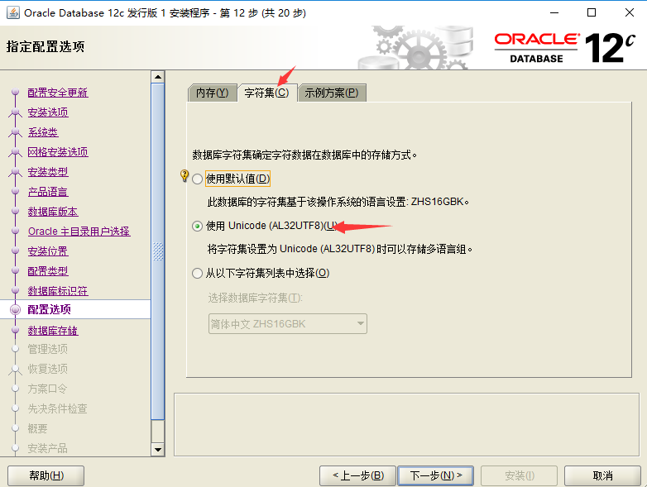Select the 使用默认值(D) radio button
Viewport: 647px width, 487px height.
click(197, 179)
